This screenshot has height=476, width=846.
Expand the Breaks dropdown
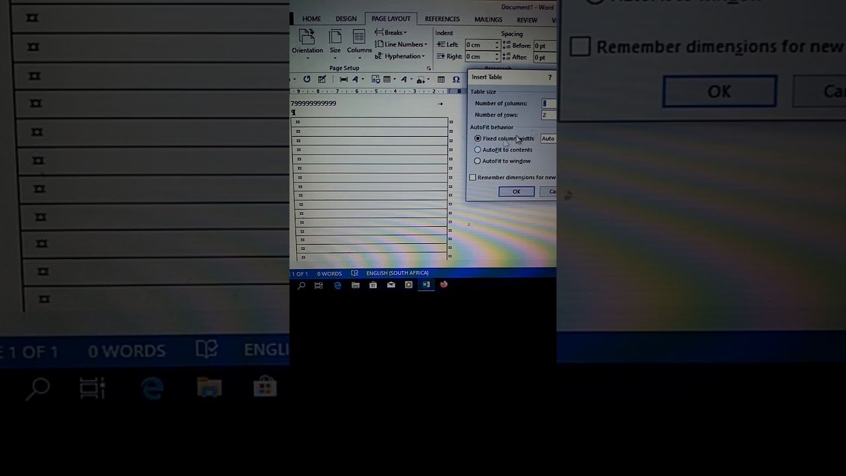[x=391, y=32]
